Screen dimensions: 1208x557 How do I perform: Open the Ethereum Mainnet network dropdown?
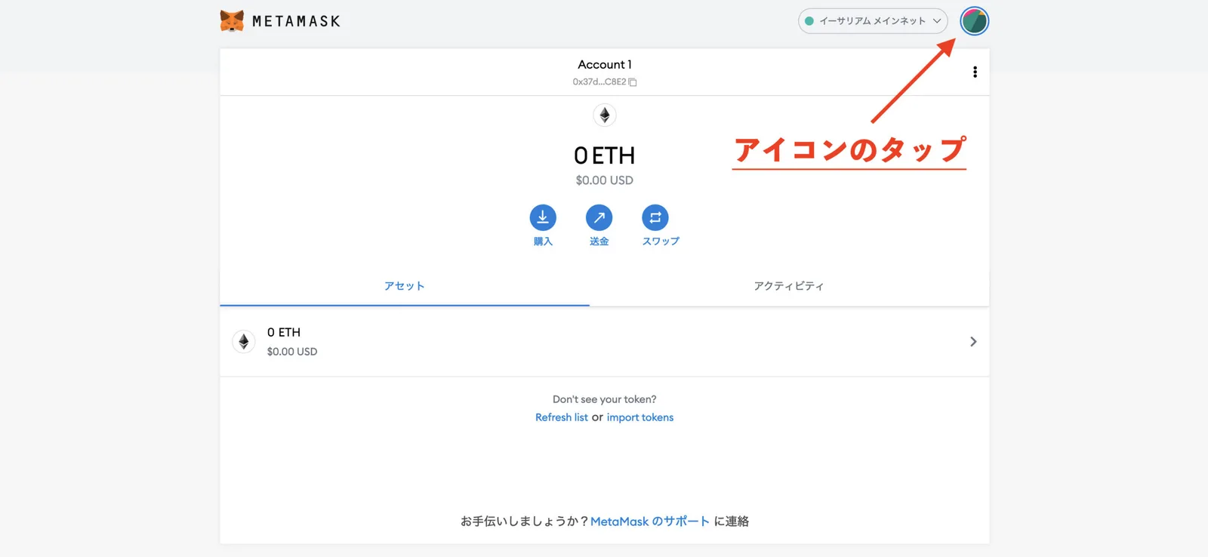pyautogui.click(x=873, y=21)
